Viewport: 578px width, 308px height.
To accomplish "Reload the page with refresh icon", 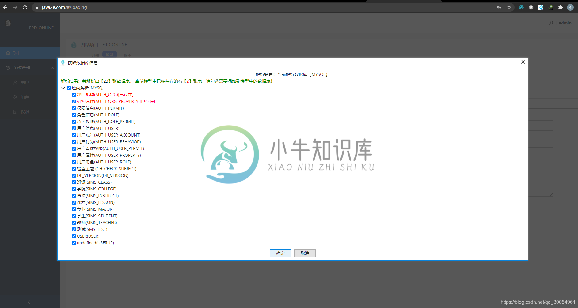I will (25, 7).
